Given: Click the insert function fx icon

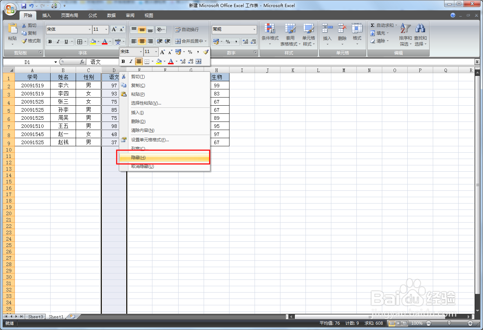Looking at the screenshot, I should pos(82,62).
